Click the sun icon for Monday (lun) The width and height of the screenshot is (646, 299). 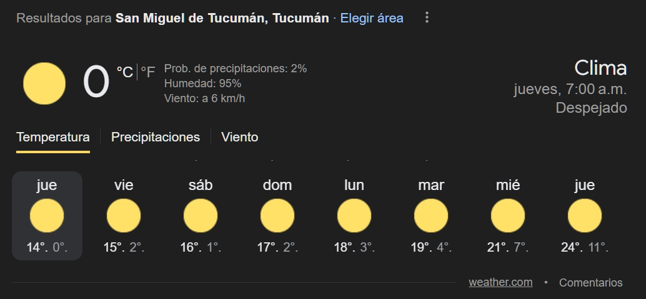[x=354, y=216]
